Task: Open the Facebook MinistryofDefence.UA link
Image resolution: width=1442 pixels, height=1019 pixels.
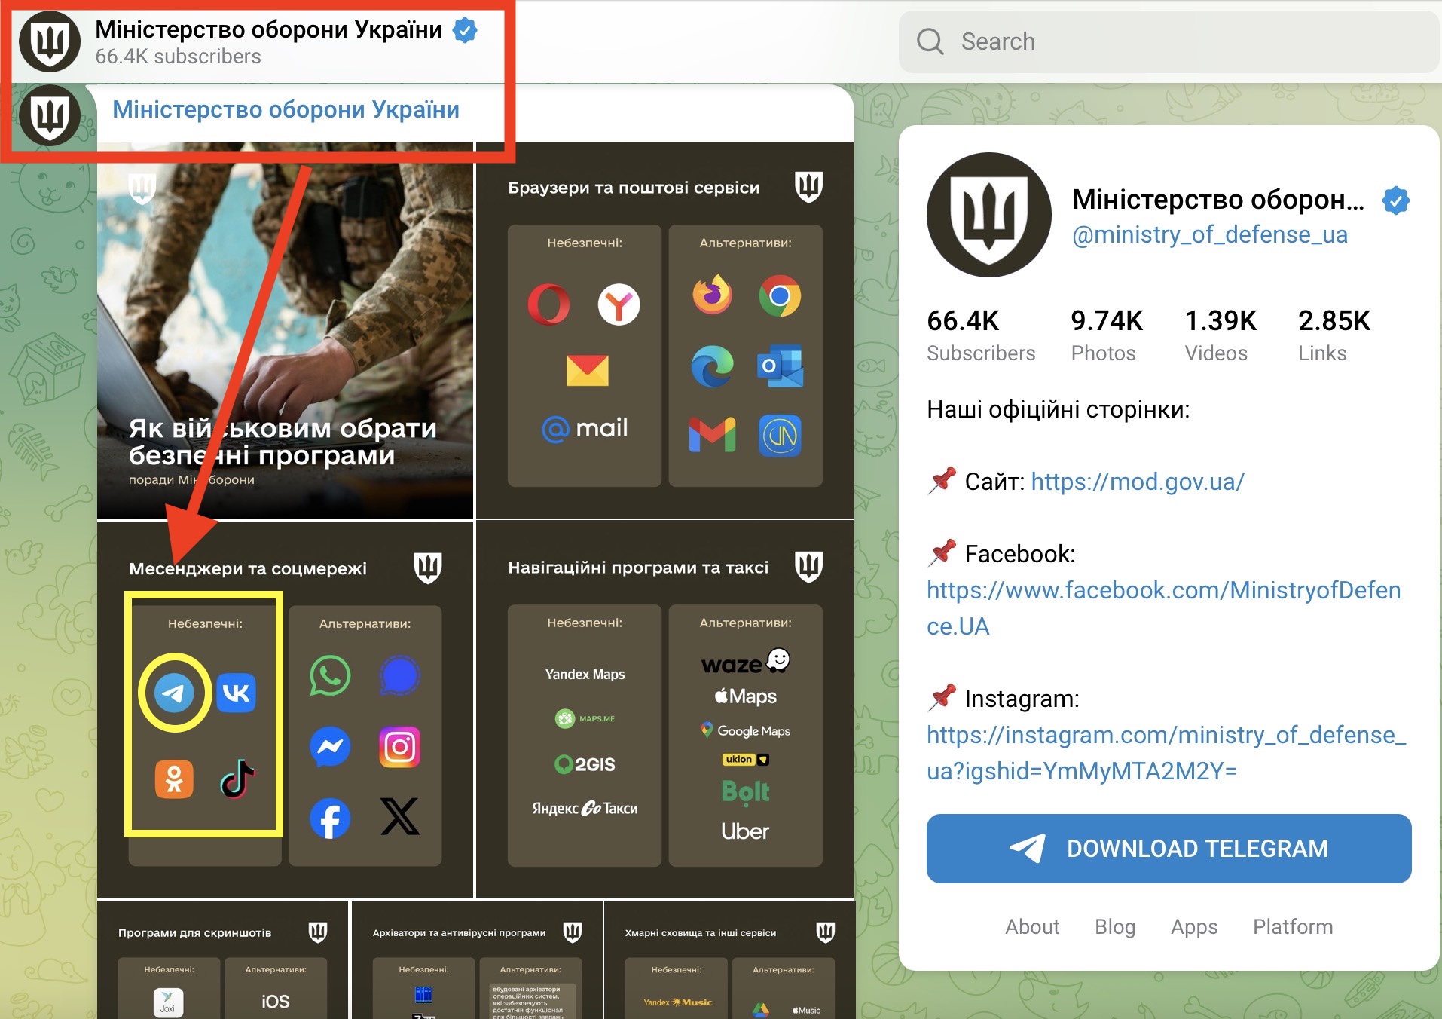Action: point(1164,607)
